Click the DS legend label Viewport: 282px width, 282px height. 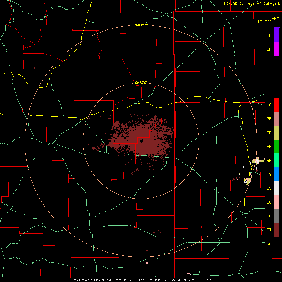[269, 188]
